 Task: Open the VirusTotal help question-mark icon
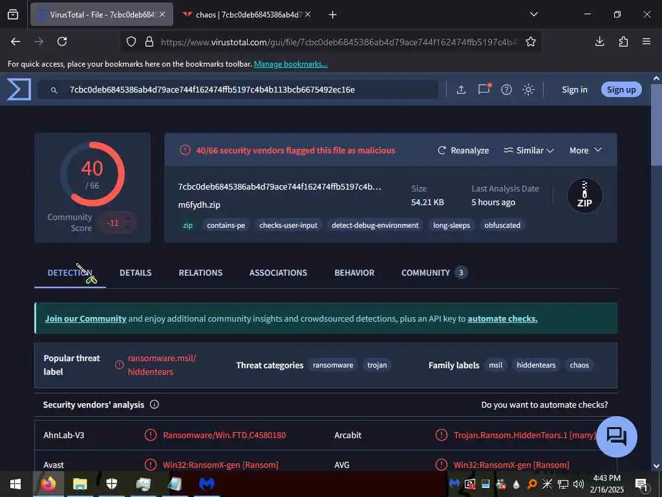coord(506,89)
